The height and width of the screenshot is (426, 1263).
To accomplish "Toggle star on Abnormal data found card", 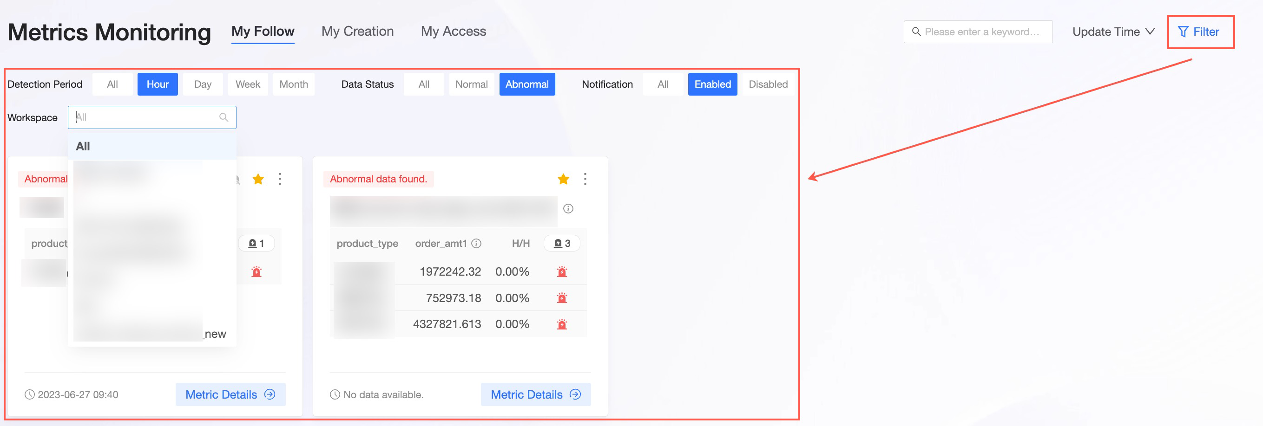I will [x=563, y=179].
